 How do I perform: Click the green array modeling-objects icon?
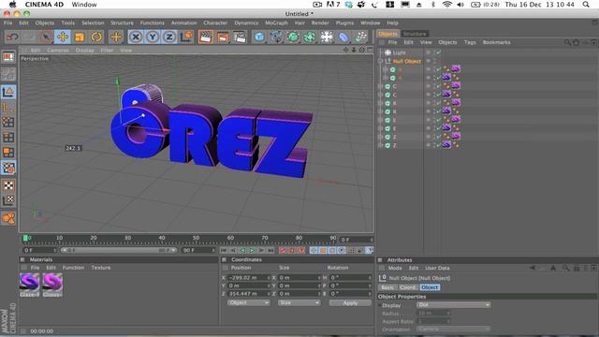coord(310,37)
